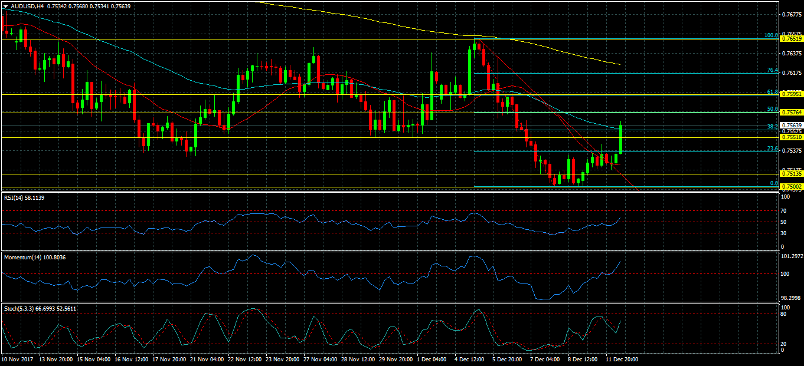Select the 11 Dec 20:00 time label
Screen dimensions: 804x366
tap(622, 359)
